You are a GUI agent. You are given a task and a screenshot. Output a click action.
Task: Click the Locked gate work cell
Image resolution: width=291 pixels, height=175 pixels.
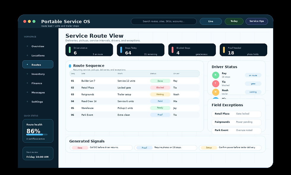pos(124,87)
